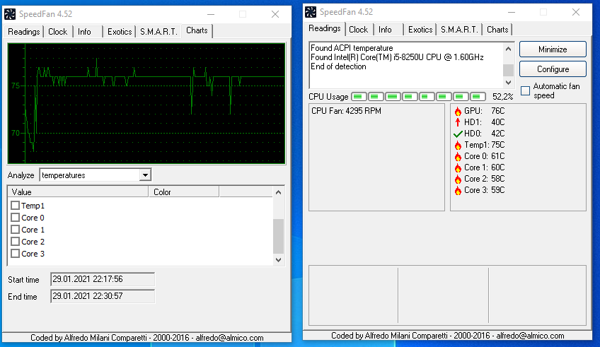Open the Clock tab in the Readings window
600x347 pixels.
point(358,30)
